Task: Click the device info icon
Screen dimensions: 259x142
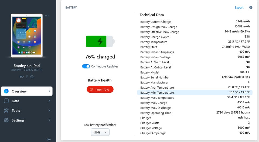Action: coord(32,77)
